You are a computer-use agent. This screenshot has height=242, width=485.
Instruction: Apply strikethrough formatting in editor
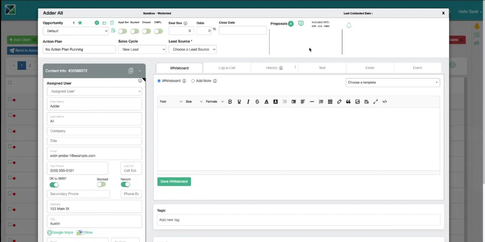coord(257,102)
